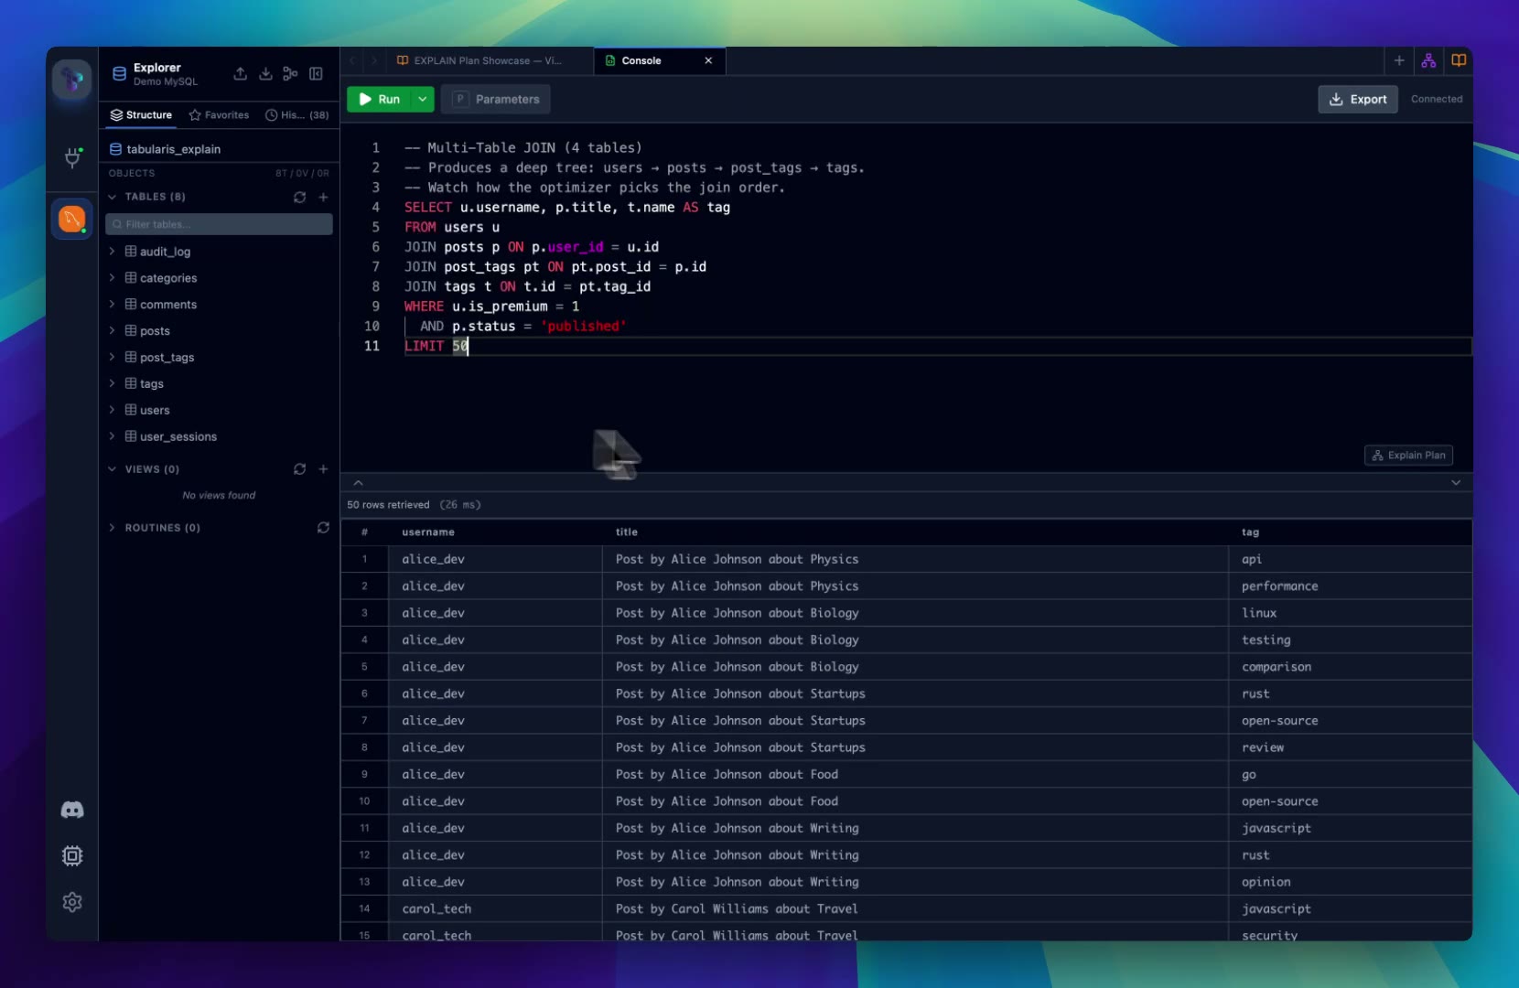
Task: Open new console tab with plus icon
Action: click(x=1399, y=61)
